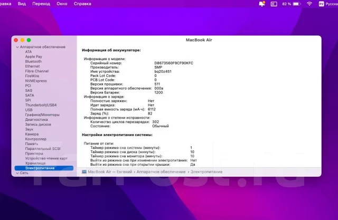Image resolution: width=338 pixels, height=220 pixels.
Task: Select Принтеры in the sidebar
Action: pos(34,154)
